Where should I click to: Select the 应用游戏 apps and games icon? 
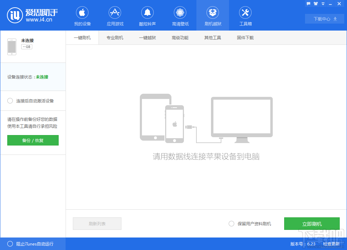115,15
